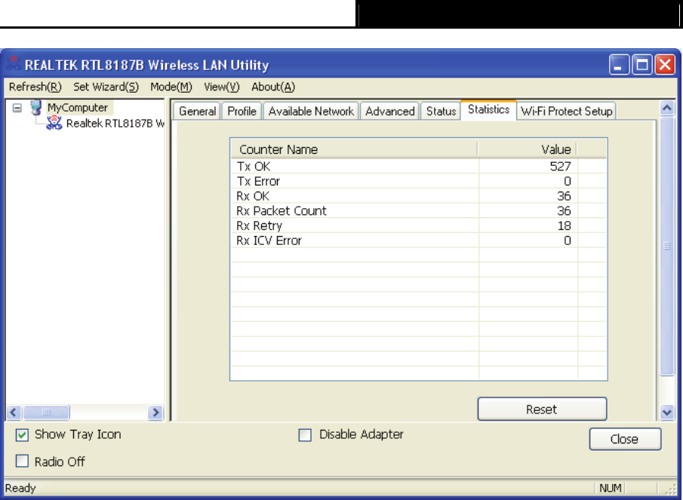Check the Disable Adapter checkbox
683x500 pixels.
tap(305, 434)
